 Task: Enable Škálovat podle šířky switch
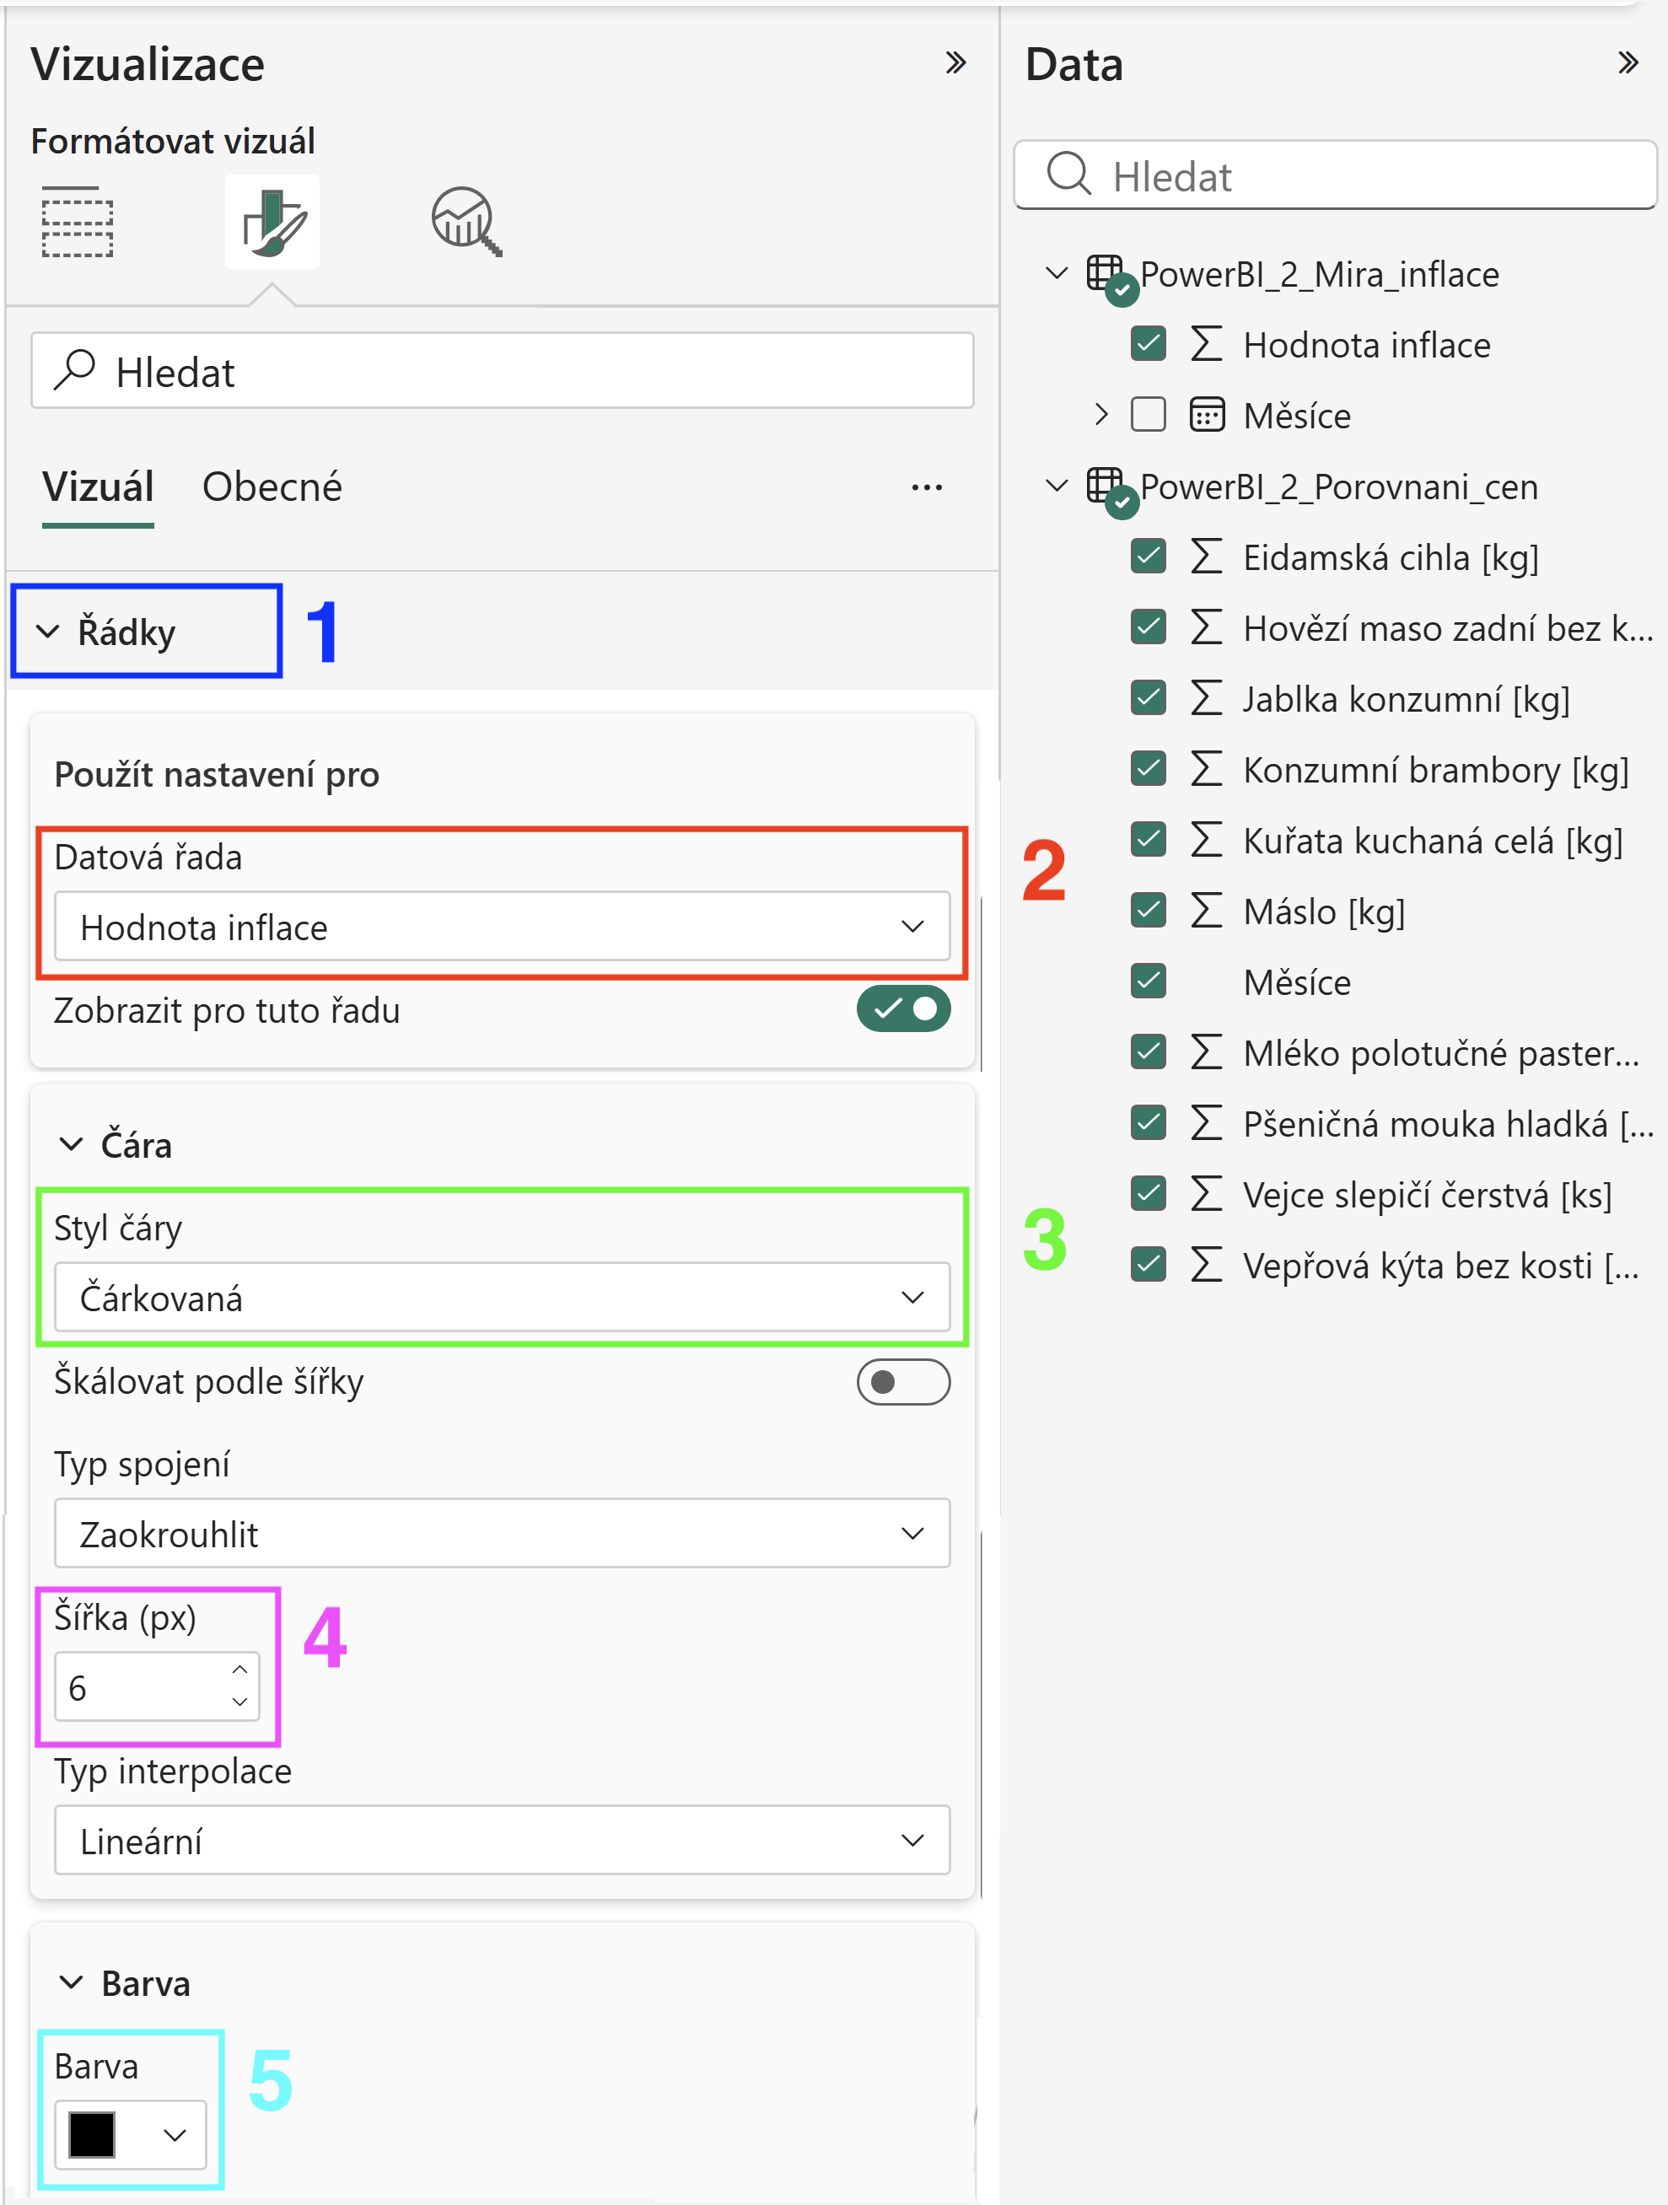coord(902,1382)
